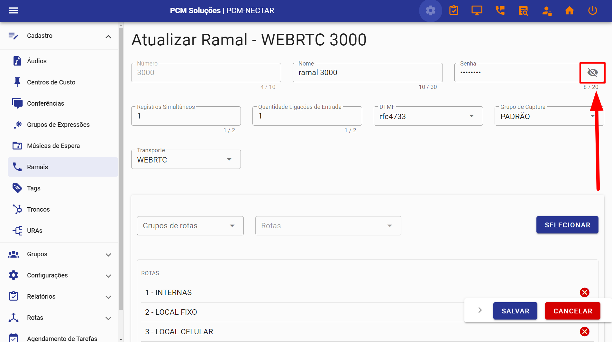The height and width of the screenshot is (342, 612).
Task: Open the phone calls icon in header
Action: click(500, 11)
